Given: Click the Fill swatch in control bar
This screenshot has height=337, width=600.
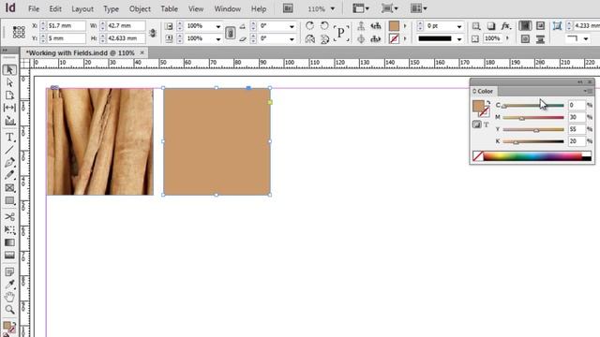Looking at the screenshot, I should [394, 25].
